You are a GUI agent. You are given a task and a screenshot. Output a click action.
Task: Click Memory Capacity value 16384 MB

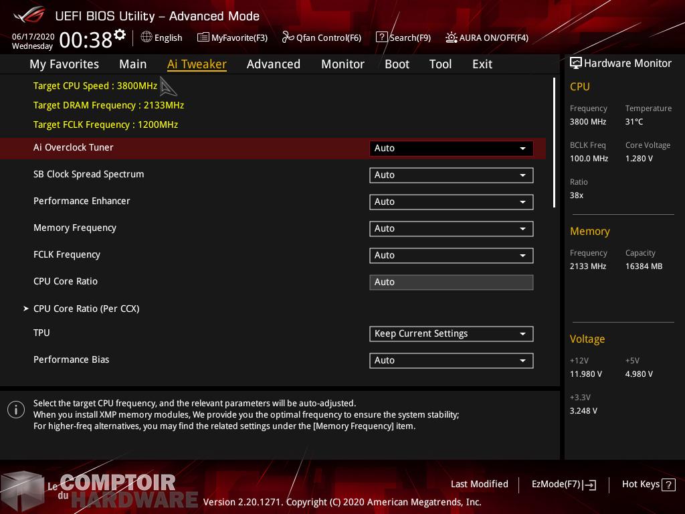tap(644, 266)
